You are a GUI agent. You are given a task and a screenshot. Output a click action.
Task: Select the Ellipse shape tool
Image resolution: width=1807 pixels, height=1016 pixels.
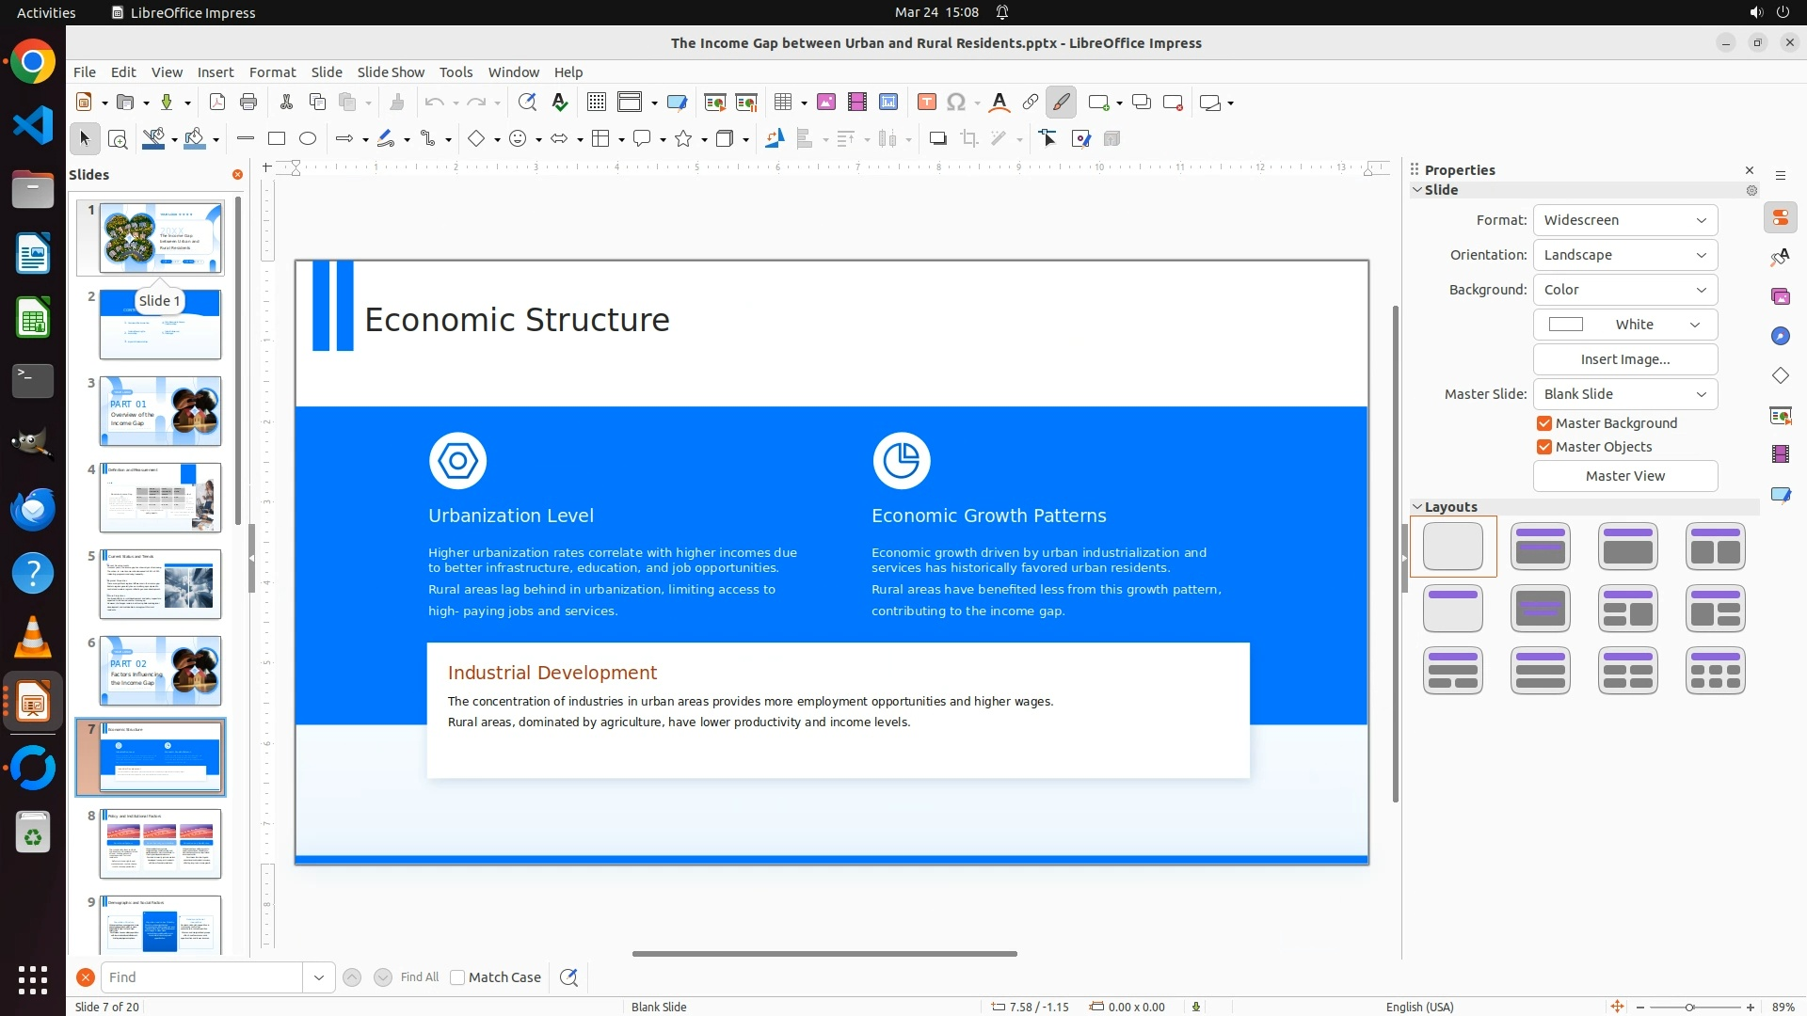pyautogui.click(x=308, y=139)
